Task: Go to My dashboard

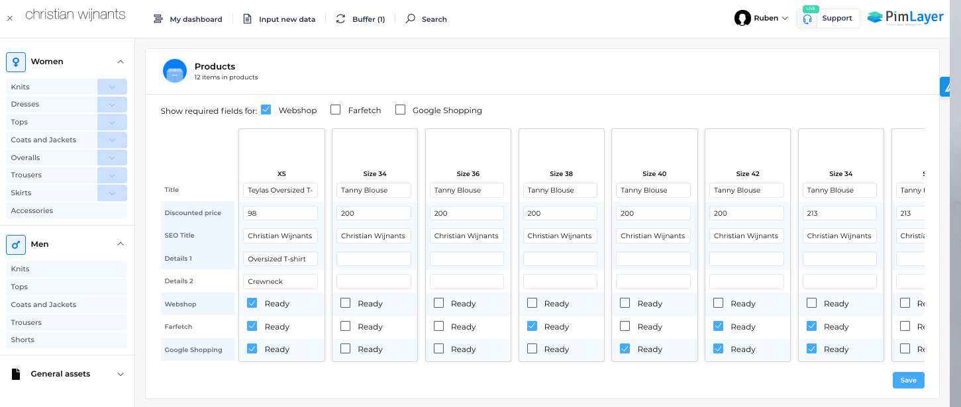Action: (x=195, y=19)
